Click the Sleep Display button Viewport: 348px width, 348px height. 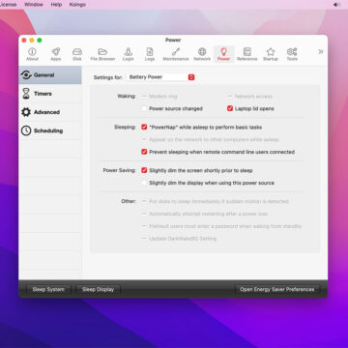[x=98, y=289]
